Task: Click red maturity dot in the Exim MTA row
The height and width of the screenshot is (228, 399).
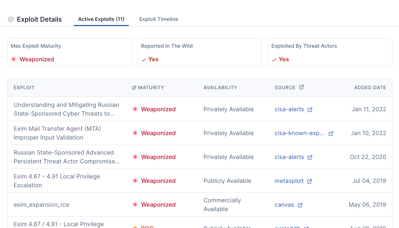Action: coord(135,133)
